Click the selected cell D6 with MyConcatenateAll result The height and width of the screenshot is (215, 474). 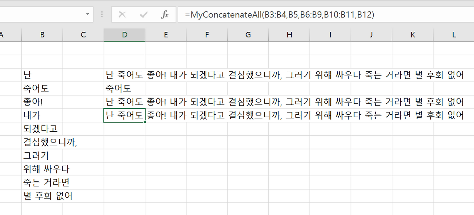124,115
